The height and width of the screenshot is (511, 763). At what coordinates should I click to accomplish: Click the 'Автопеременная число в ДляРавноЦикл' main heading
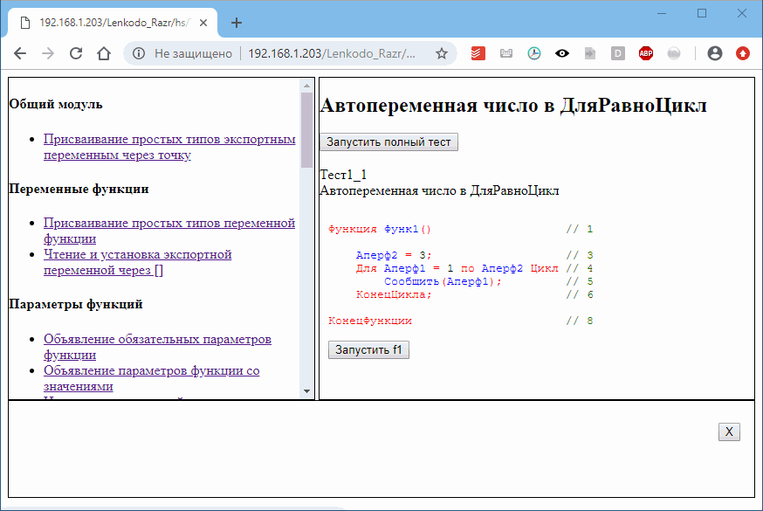coord(513,105)
